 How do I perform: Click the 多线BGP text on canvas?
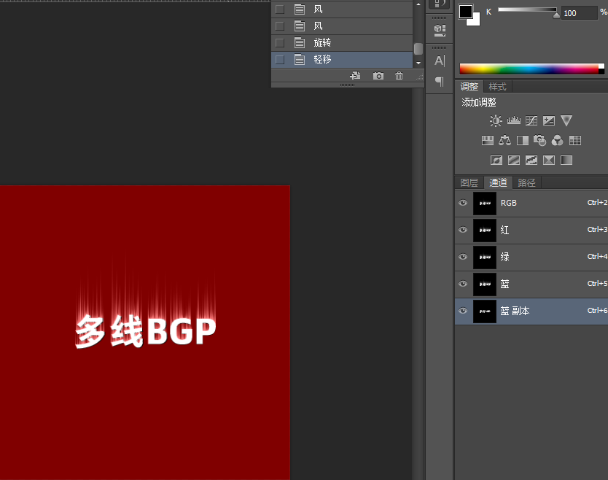click(145, 331)
